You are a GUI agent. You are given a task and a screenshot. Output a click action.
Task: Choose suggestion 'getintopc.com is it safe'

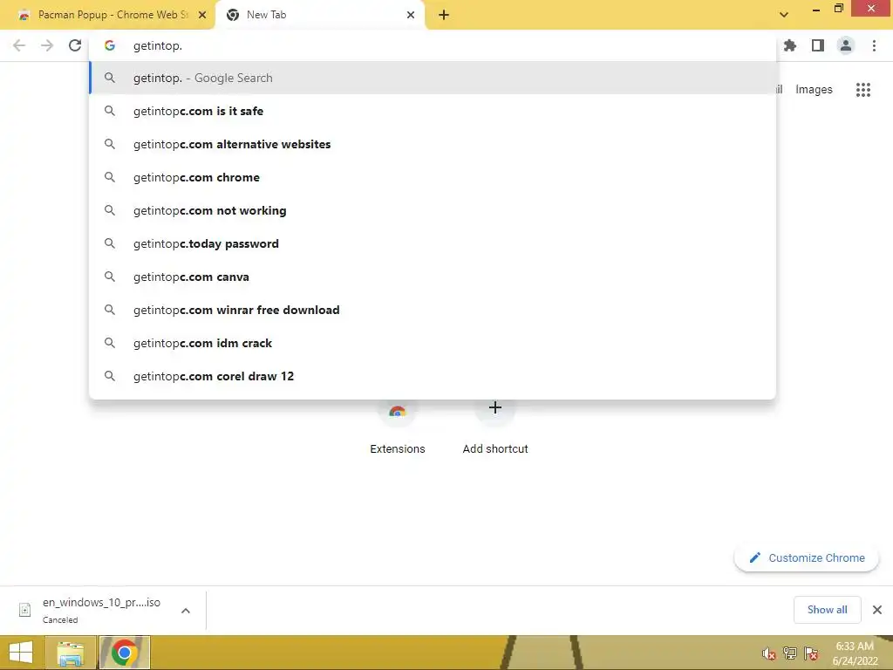[433, 111]
